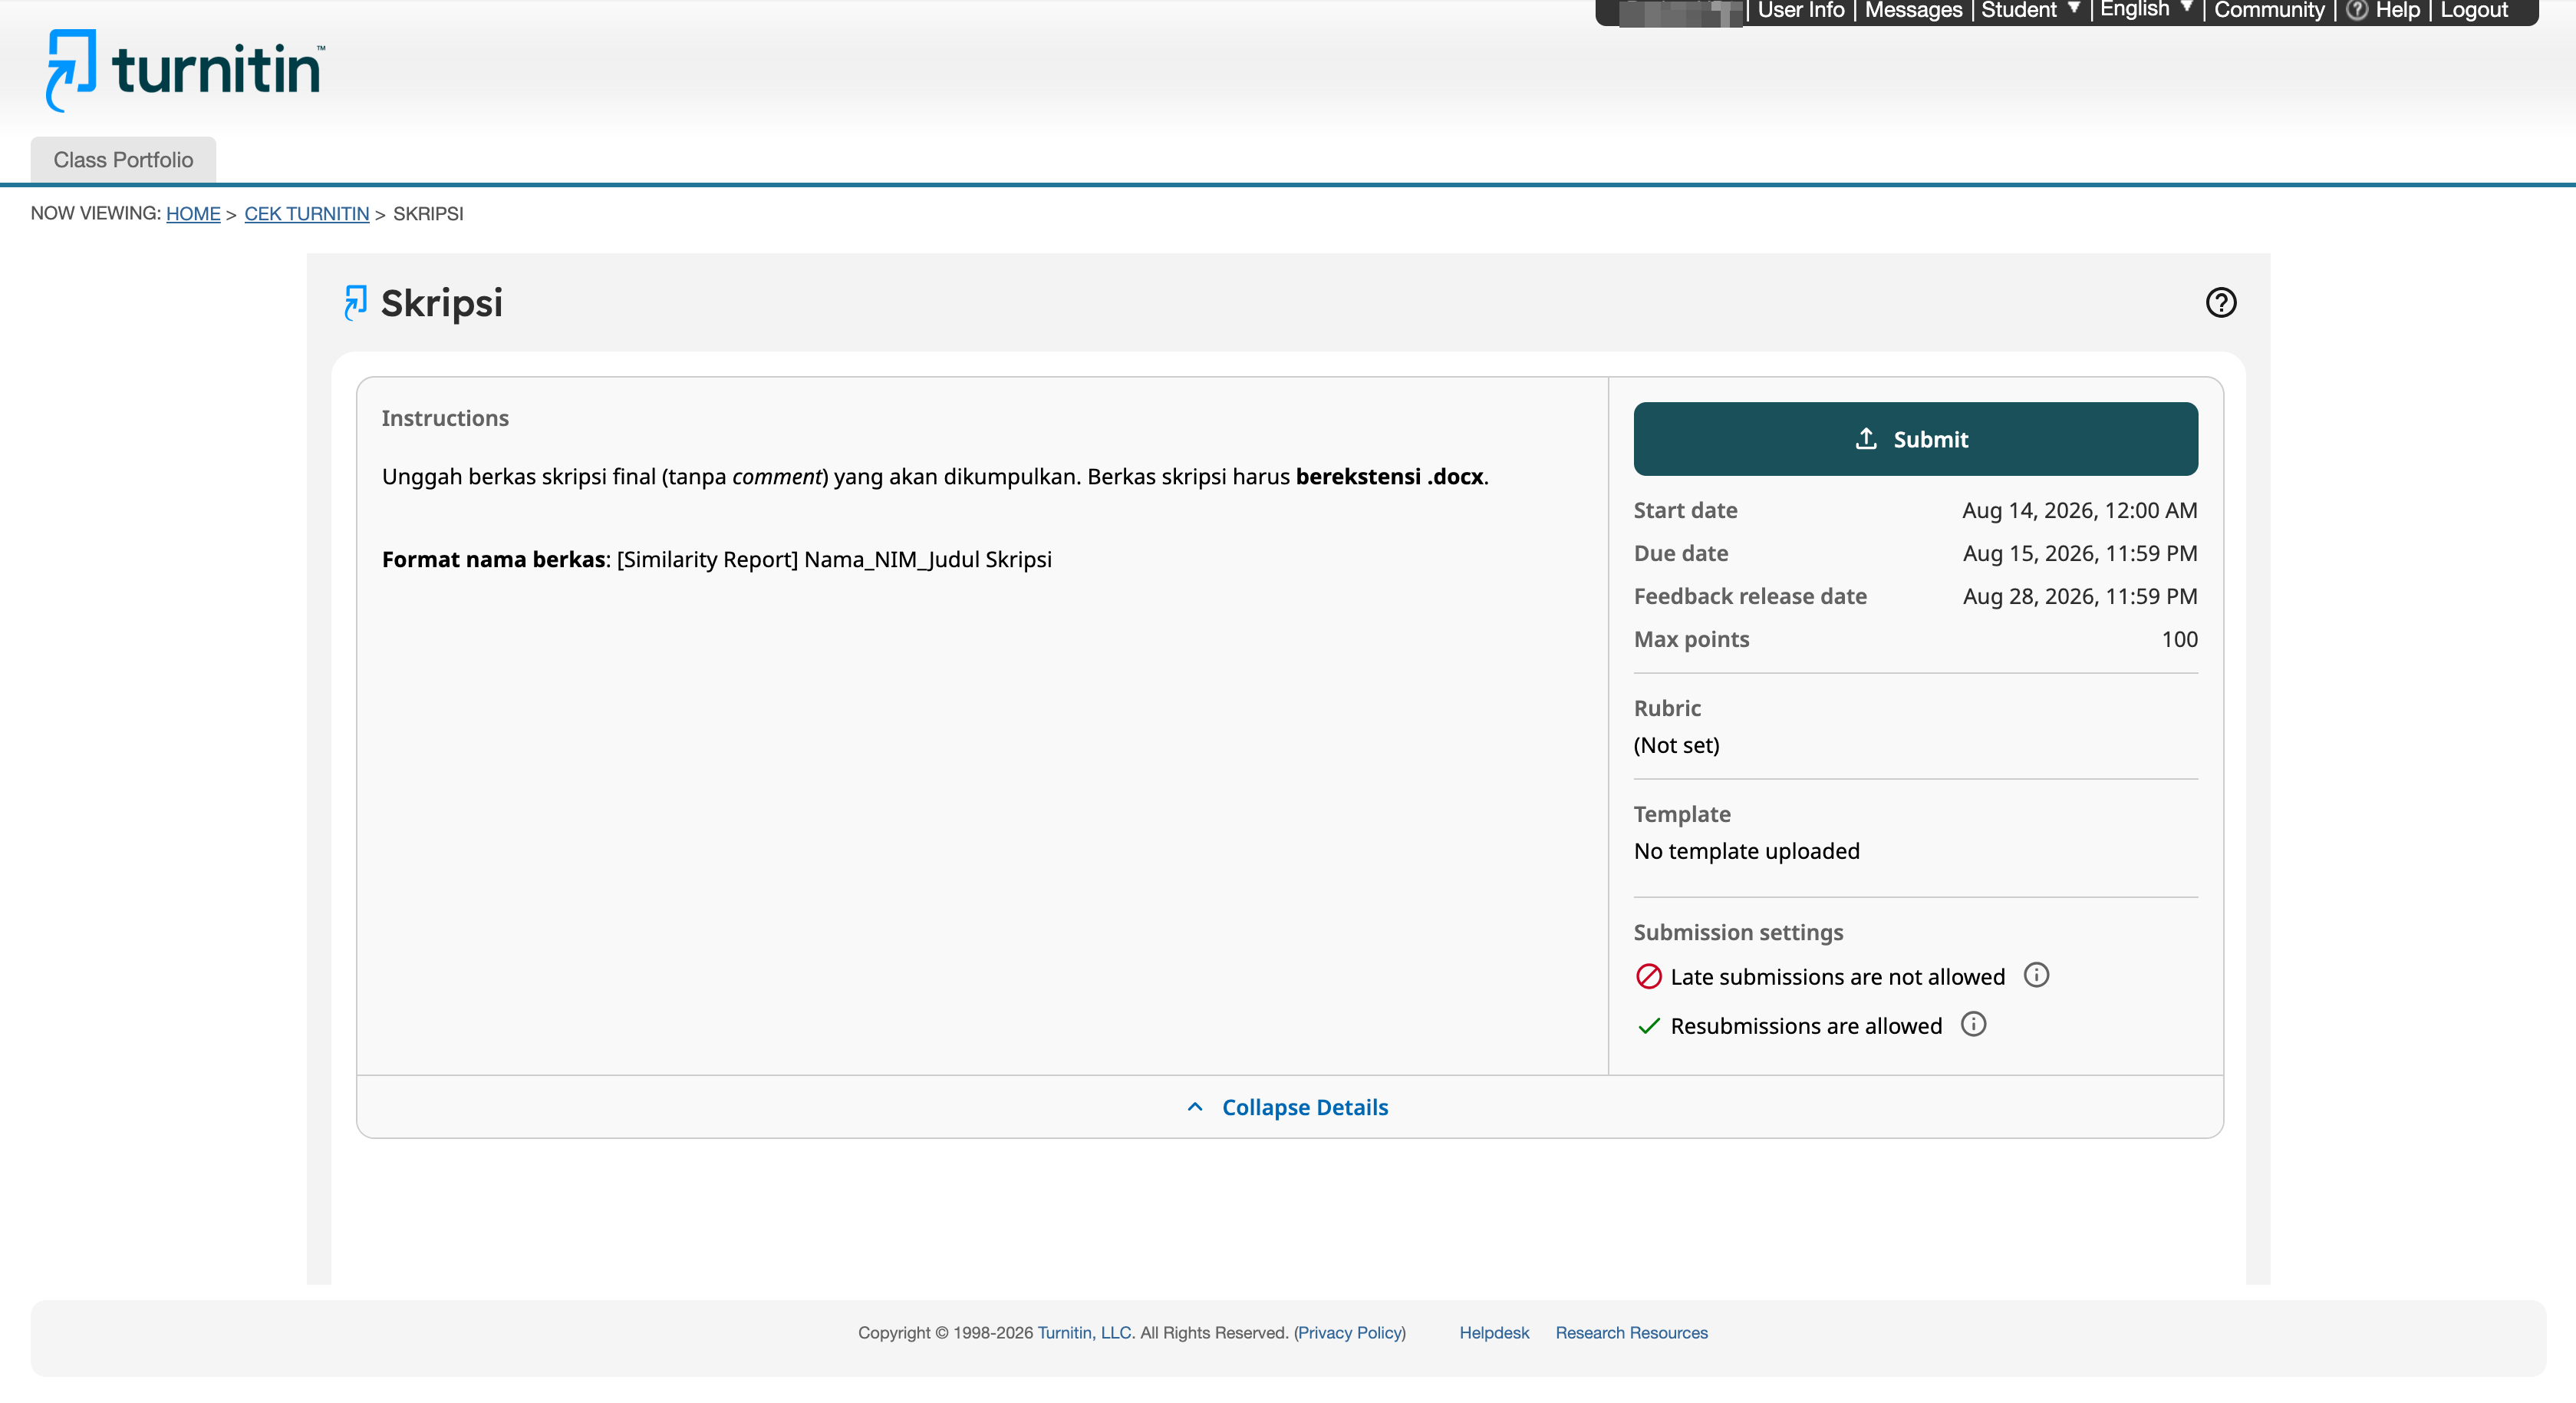The width and height of the screenshot is (2576, 1403).
Task: Click the Start date value Aug 14, 2026
Action: 2080,510
